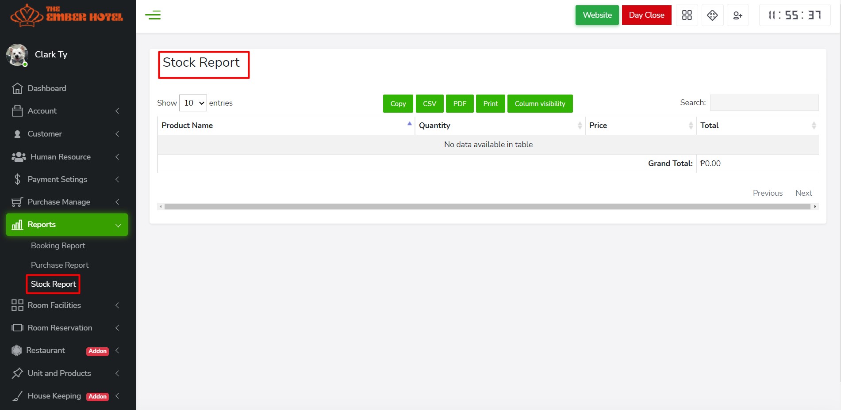Screen dimensions: 841x410
Task: Click the Dashboard home icon
Action: click(x=17, y=88)
